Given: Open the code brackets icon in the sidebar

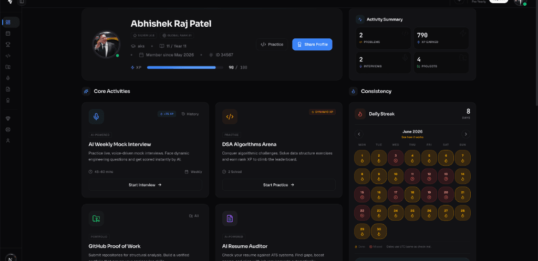Looking at the screenshot, I should (x=8, y=56).
